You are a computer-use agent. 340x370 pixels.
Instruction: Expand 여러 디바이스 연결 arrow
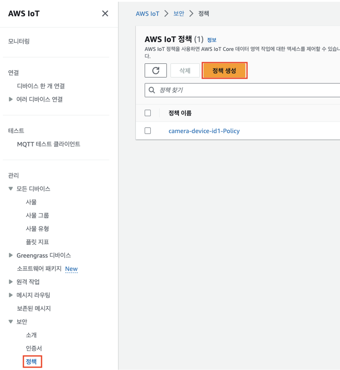click(11, 99)
